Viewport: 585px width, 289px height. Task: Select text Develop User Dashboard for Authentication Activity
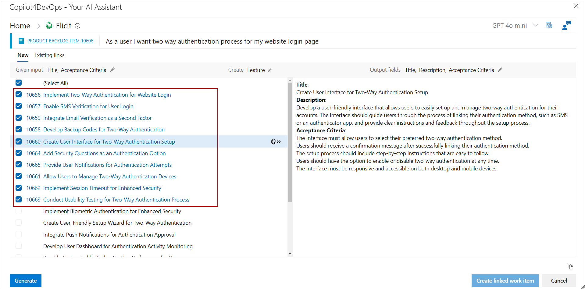coord(118,246)
